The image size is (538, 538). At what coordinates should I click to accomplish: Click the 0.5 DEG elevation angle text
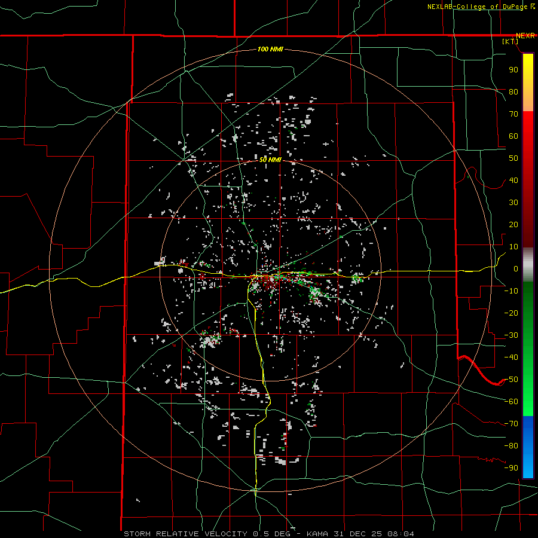tap(272, 534)
